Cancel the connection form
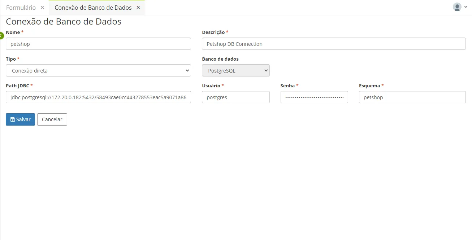This screenshot has width=472, height=240. (52, 119)
